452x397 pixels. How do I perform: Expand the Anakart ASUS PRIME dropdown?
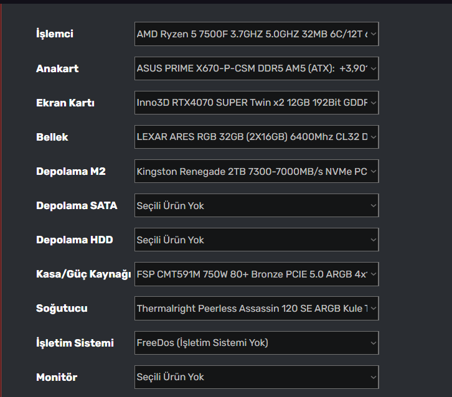[x=256, y=68]
